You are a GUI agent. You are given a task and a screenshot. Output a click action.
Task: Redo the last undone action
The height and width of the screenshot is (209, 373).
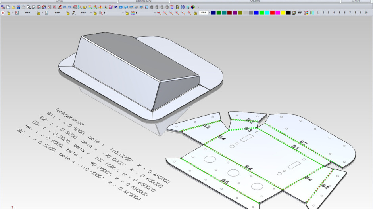pos(70,7)
